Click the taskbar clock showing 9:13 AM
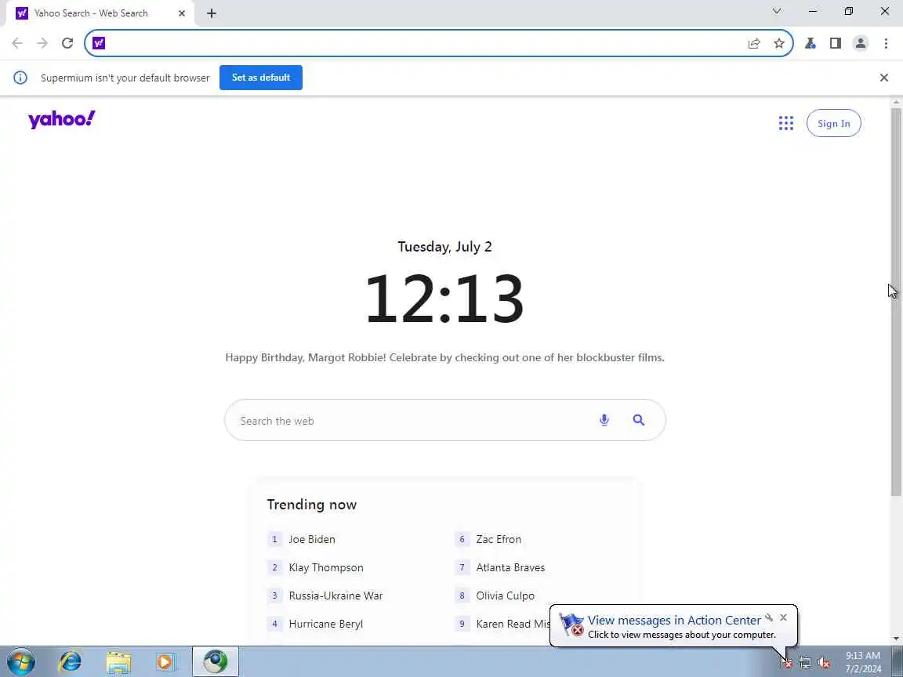This screenshot has width=903, height=677. pos(863,662)
